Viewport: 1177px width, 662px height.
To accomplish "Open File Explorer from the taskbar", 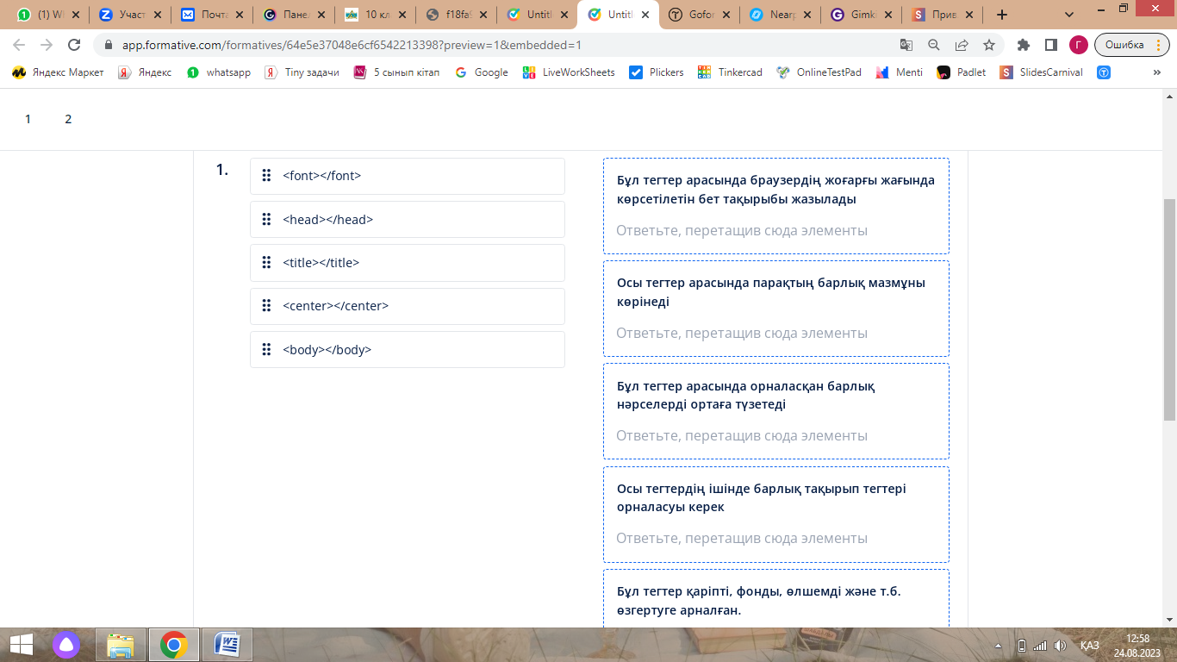I will [121, 645].
